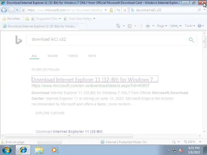Select the Download Internet Explorer 11 tab
This screenshot has height=155, width=207.
[40, 26]
